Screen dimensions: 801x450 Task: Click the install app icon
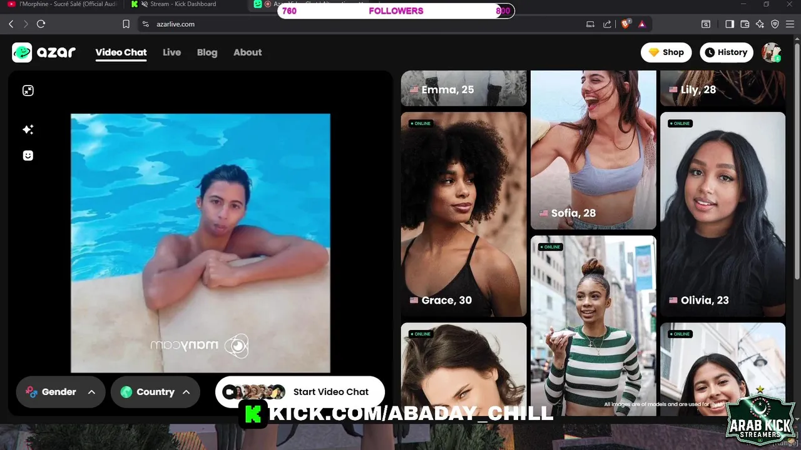click(x=590, y=24)
